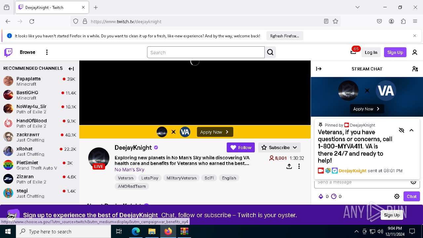The height and width of the screenshot is (238, 423).
Task: Open stegi channel
Action: [x=40, y=193]
